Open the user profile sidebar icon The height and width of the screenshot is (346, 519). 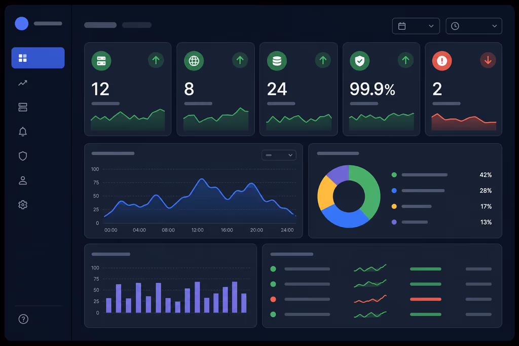click(23, 180)
